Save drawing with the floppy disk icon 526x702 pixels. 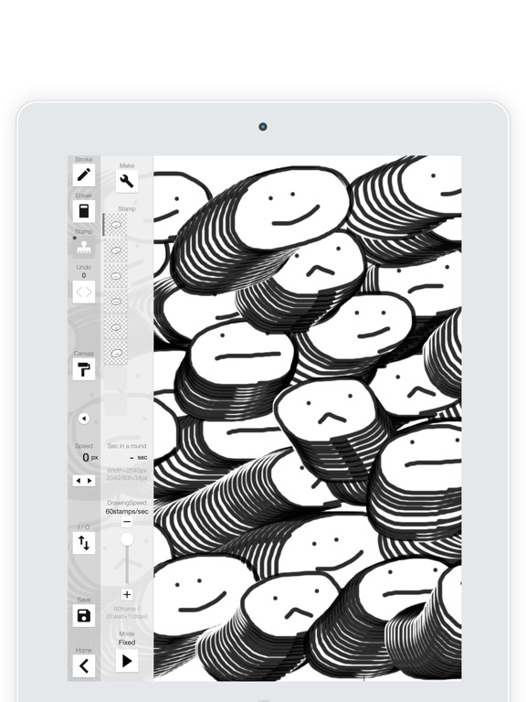pos(84,615)
